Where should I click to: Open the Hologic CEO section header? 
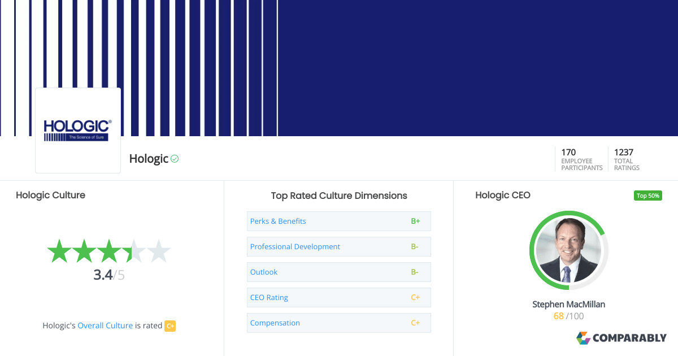coord(503,195)
